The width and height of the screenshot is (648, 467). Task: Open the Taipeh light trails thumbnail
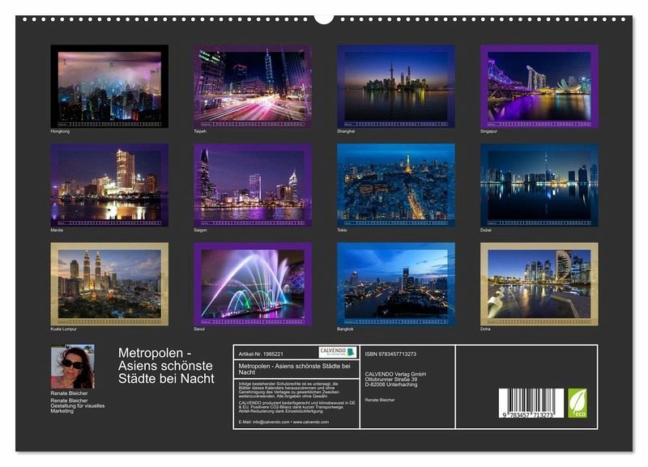[x=253, y=86]
